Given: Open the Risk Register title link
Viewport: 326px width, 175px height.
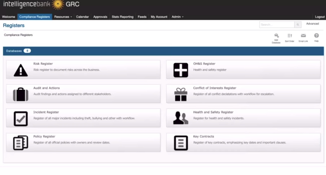Looking at the screenshot, I should click(x=43, y=64).
